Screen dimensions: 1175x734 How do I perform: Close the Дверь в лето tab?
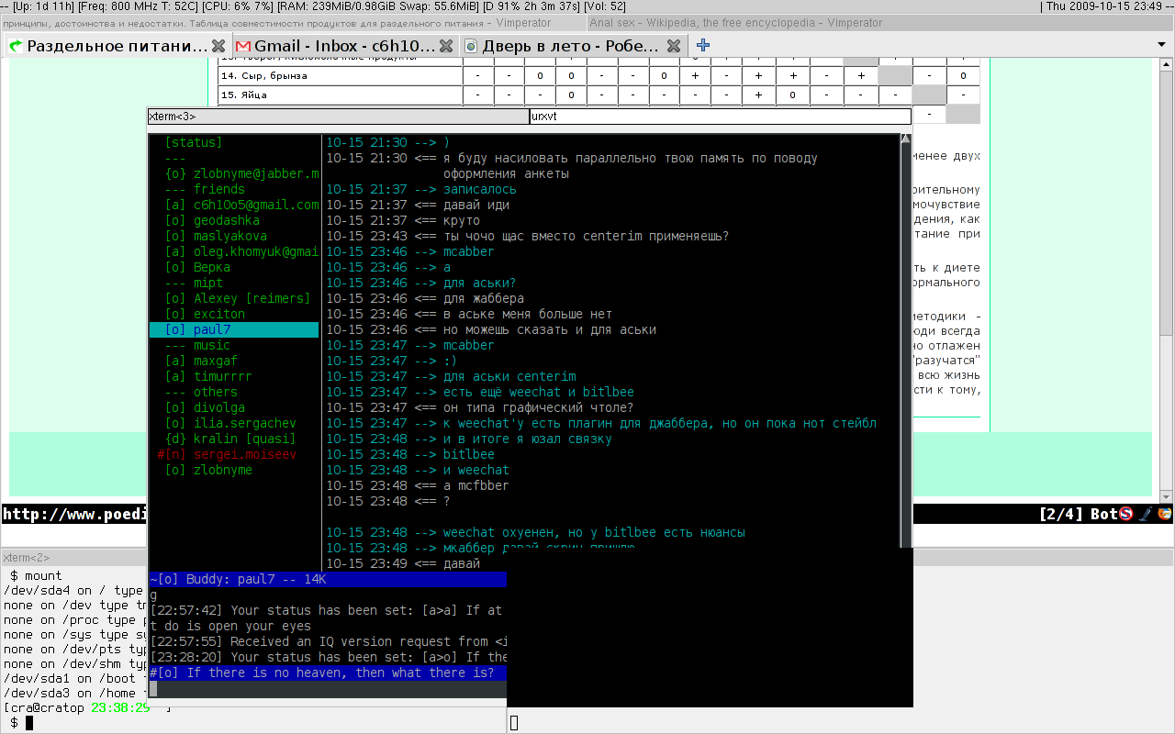674,46
